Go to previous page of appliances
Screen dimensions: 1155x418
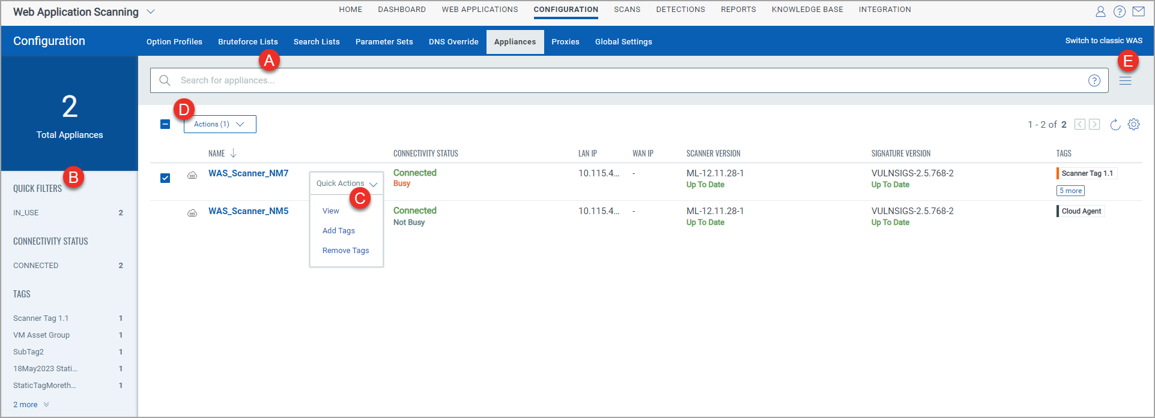click(x=1080, y=124)
